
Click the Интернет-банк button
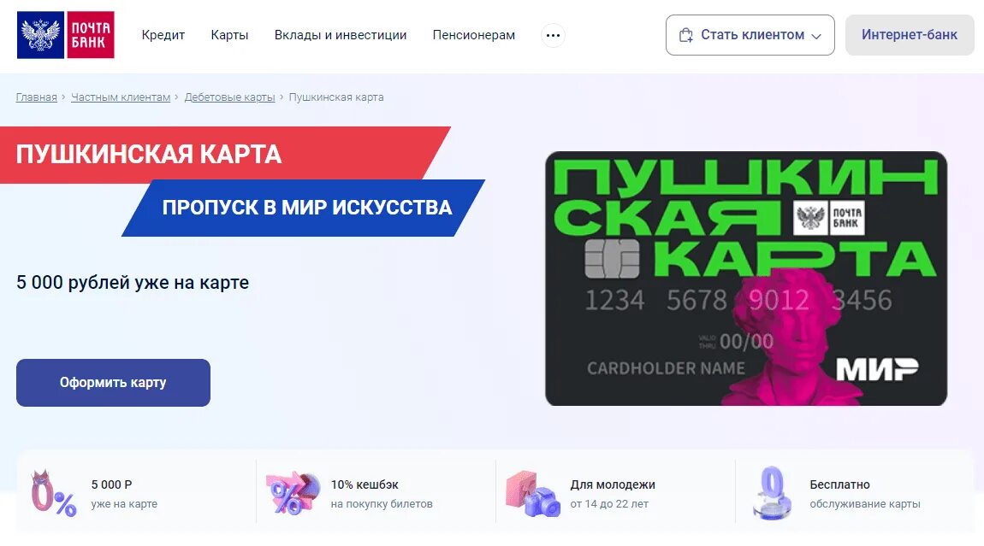tap(910, 35)
